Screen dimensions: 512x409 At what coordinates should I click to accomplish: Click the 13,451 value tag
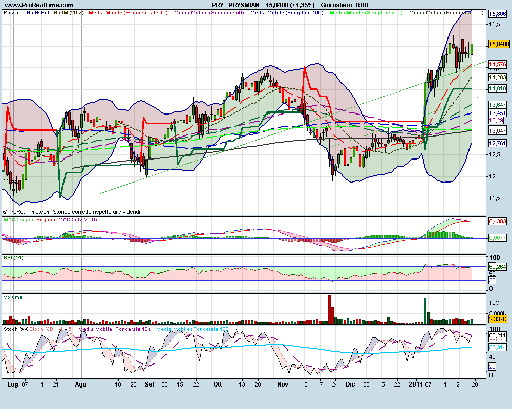(498, 113)
